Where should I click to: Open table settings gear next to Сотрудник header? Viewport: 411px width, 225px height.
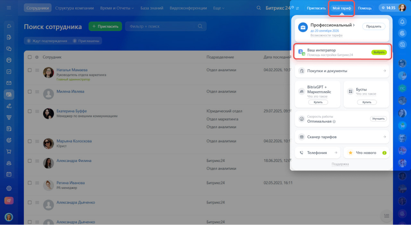(x=36, y=57)
